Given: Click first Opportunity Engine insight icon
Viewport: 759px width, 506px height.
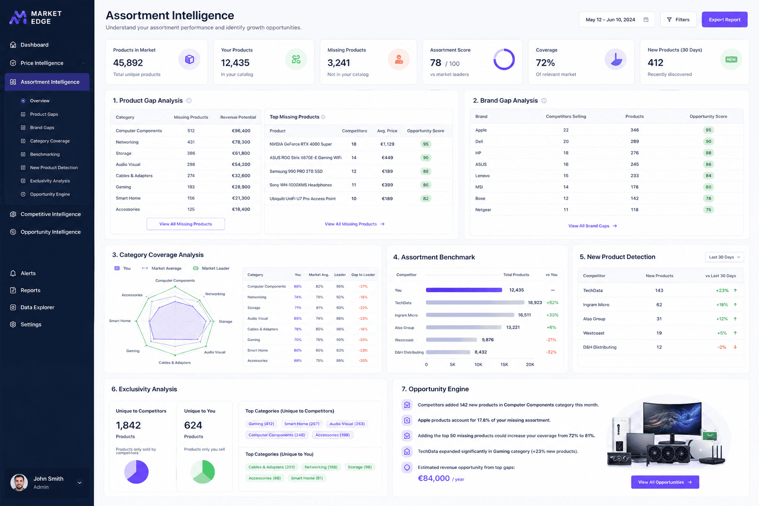Looking at the screenshot, I should [x=407, y=405].
